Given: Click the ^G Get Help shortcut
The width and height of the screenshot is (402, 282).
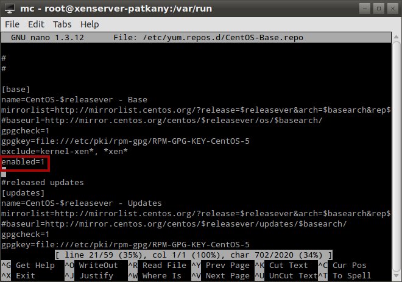Looking at the screenshot, I should 28,266.
